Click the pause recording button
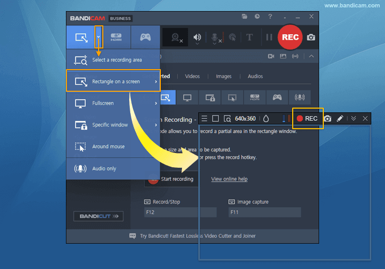 [269, 37]
